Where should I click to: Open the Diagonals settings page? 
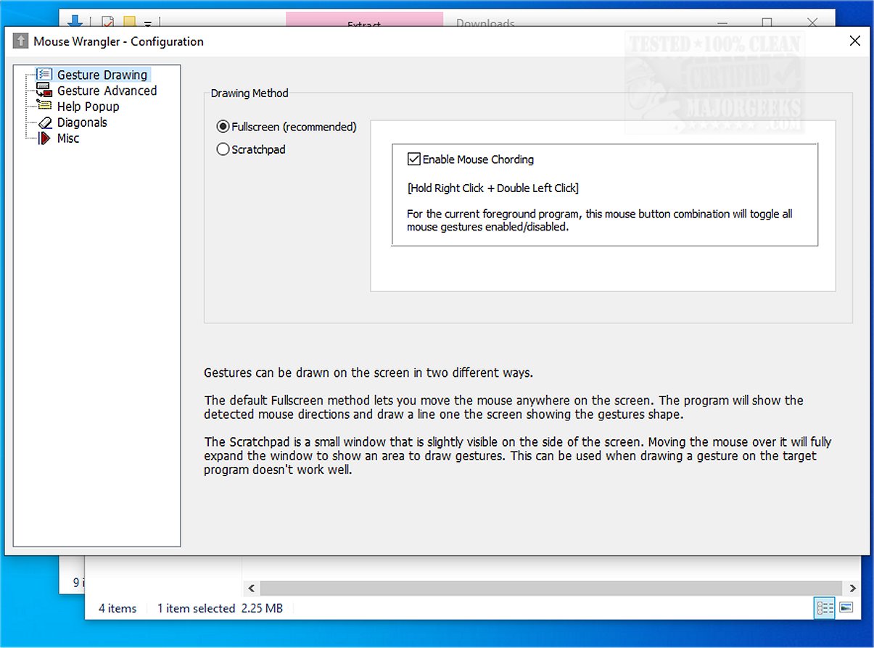click(82, 122)
